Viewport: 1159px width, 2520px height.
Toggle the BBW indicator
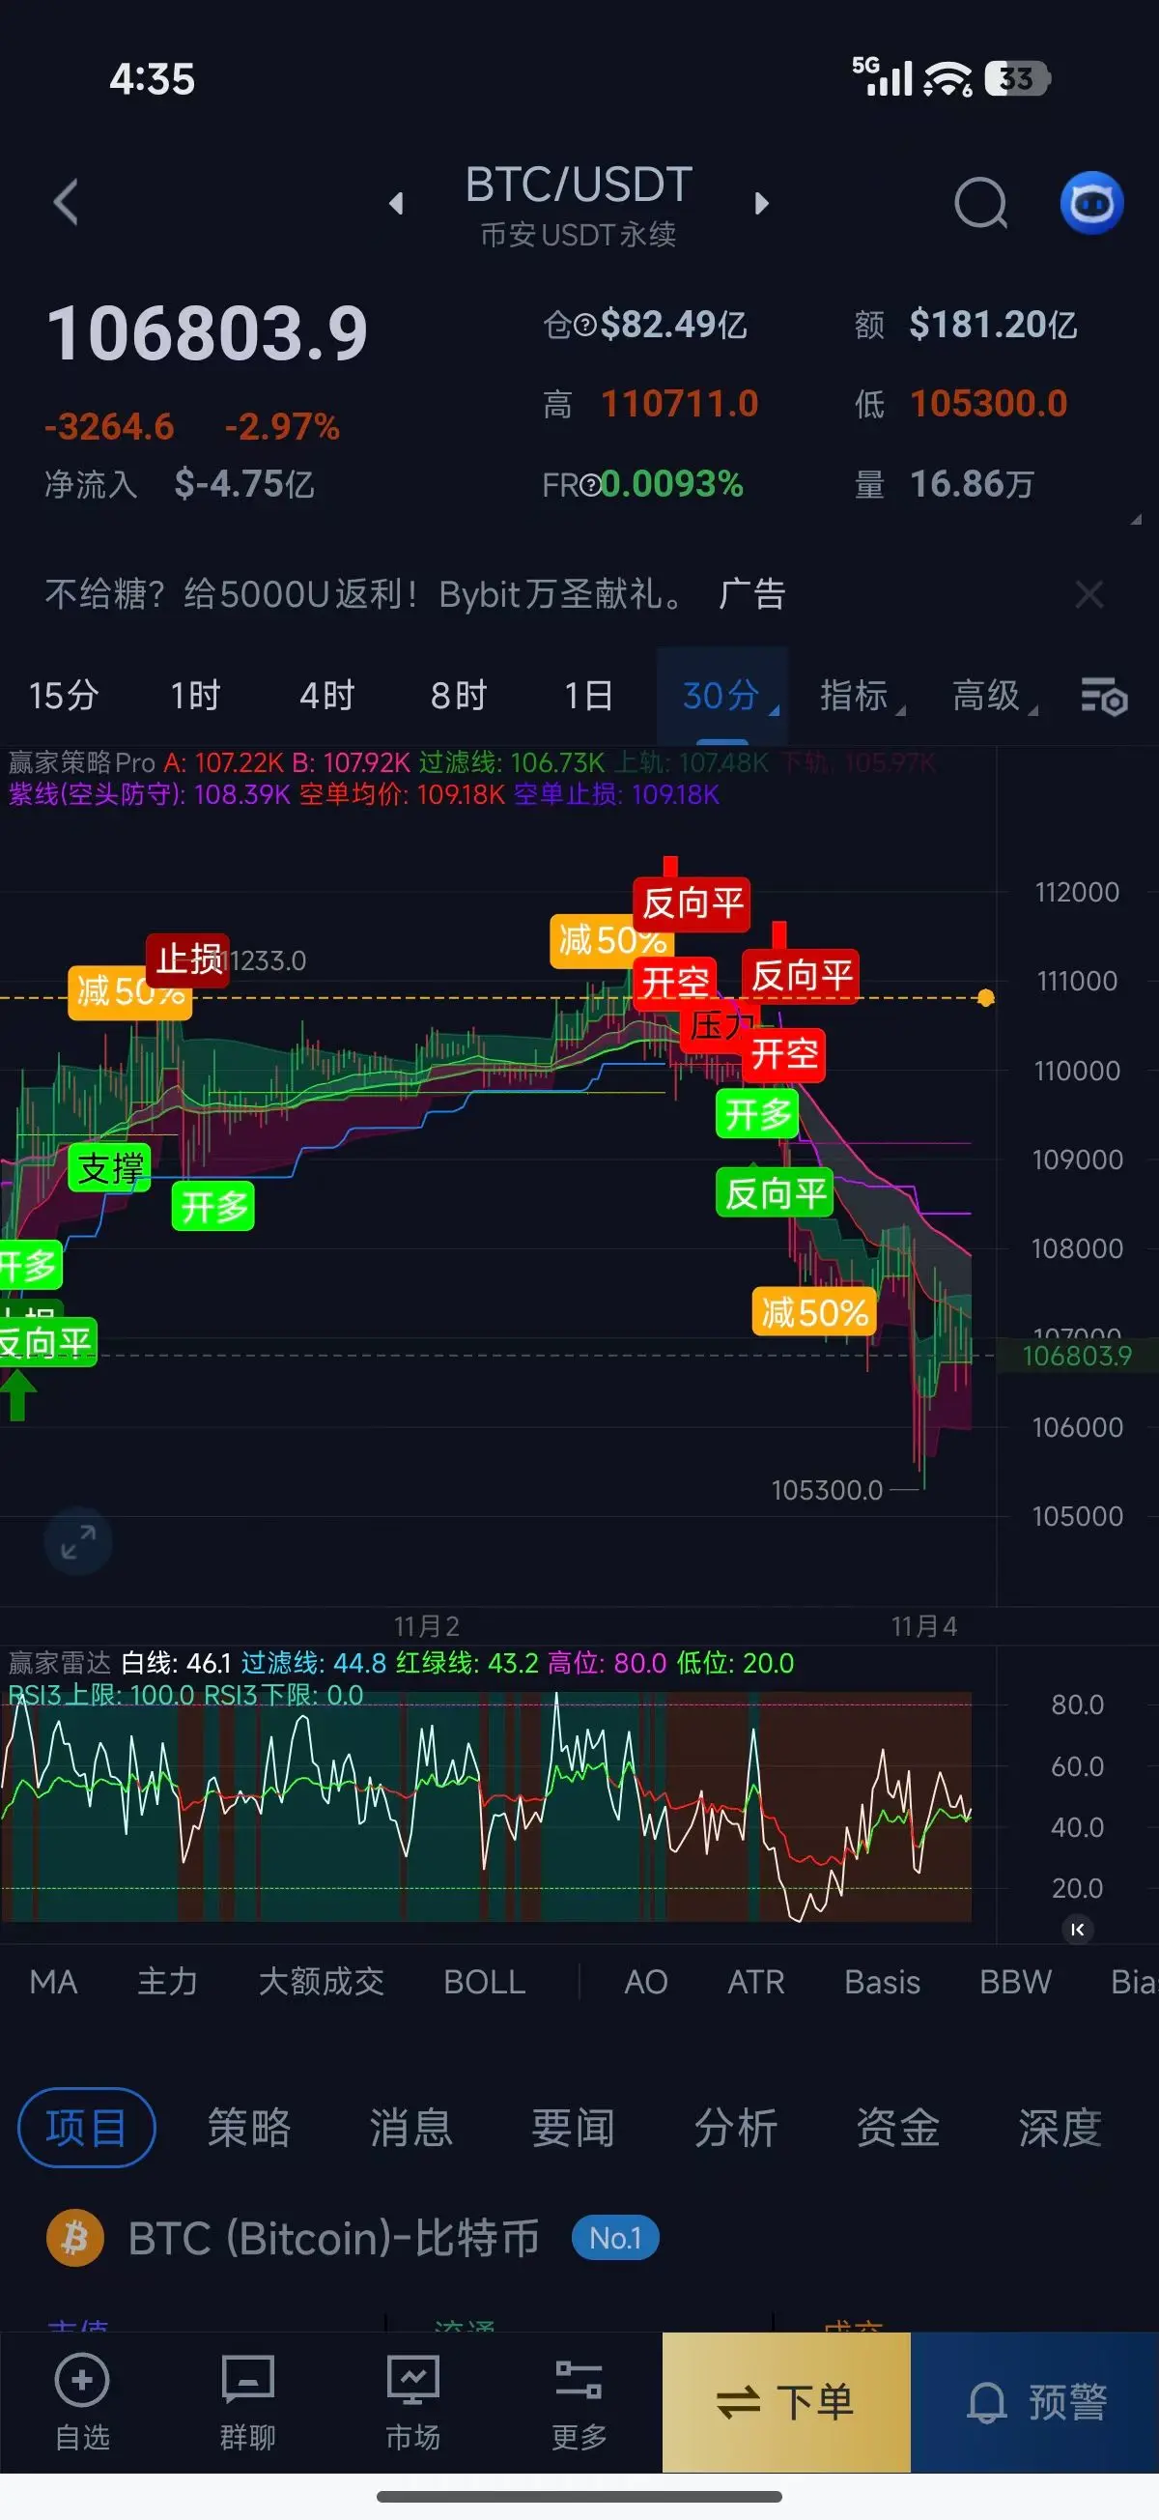(x=1015, y=1982)
